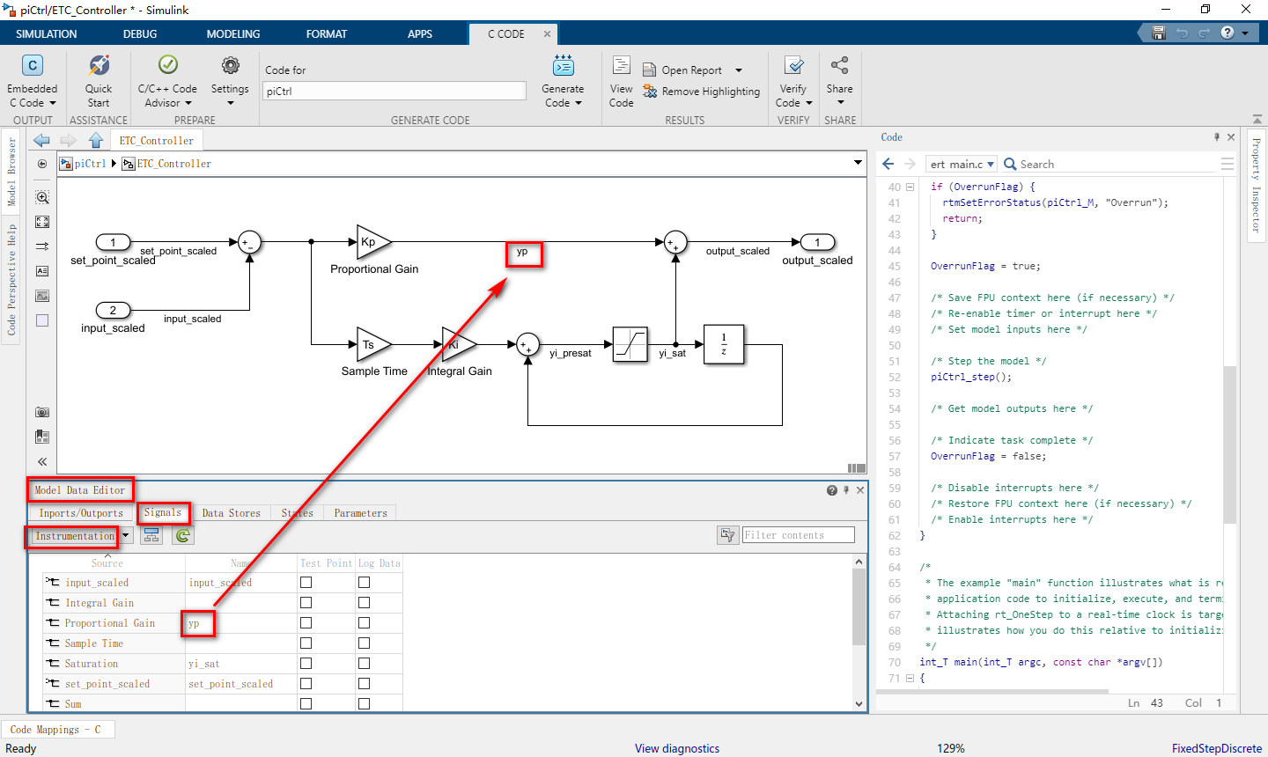Refresh the Model Data Editor table
Screen dimensions: 1268x757
pyautogui.click(x=182, y=534)
